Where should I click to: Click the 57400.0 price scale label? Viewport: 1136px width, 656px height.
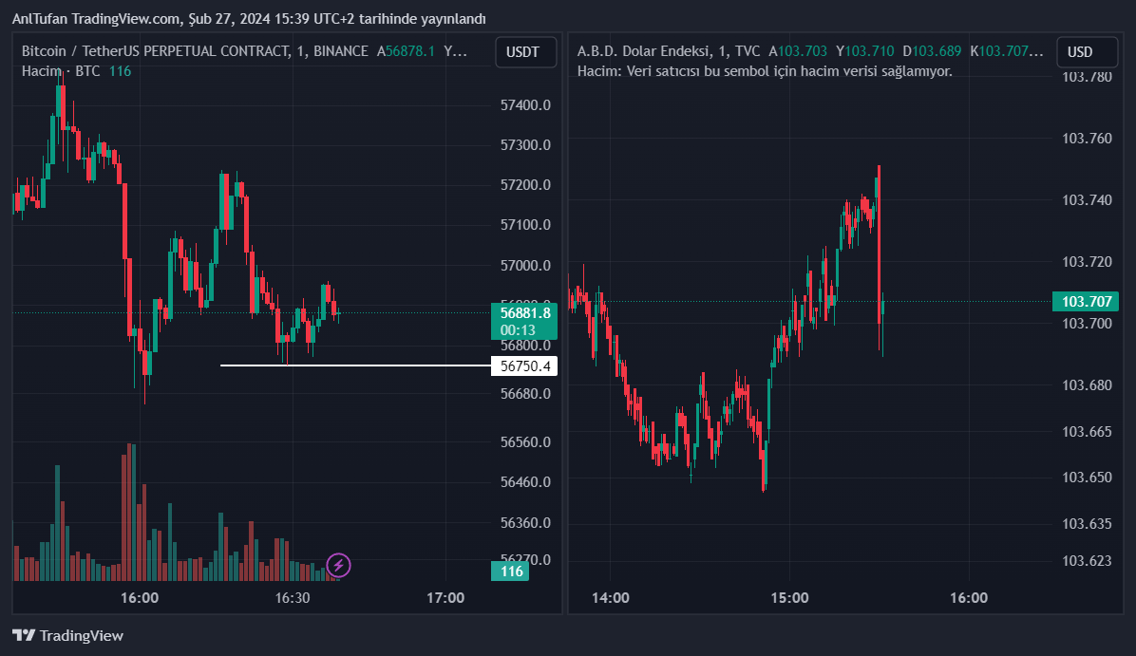click(x=525, y=104)
